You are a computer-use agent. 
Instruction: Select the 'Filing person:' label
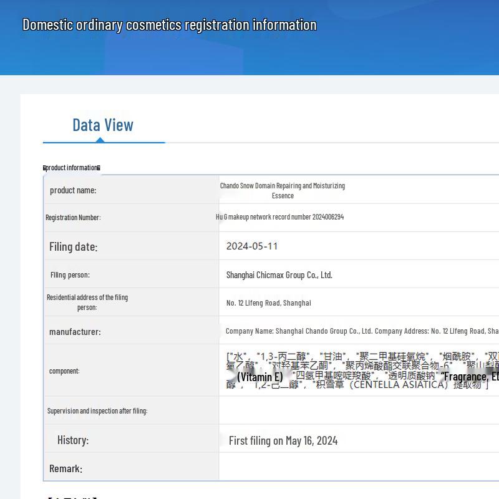(x=70, y=274)
